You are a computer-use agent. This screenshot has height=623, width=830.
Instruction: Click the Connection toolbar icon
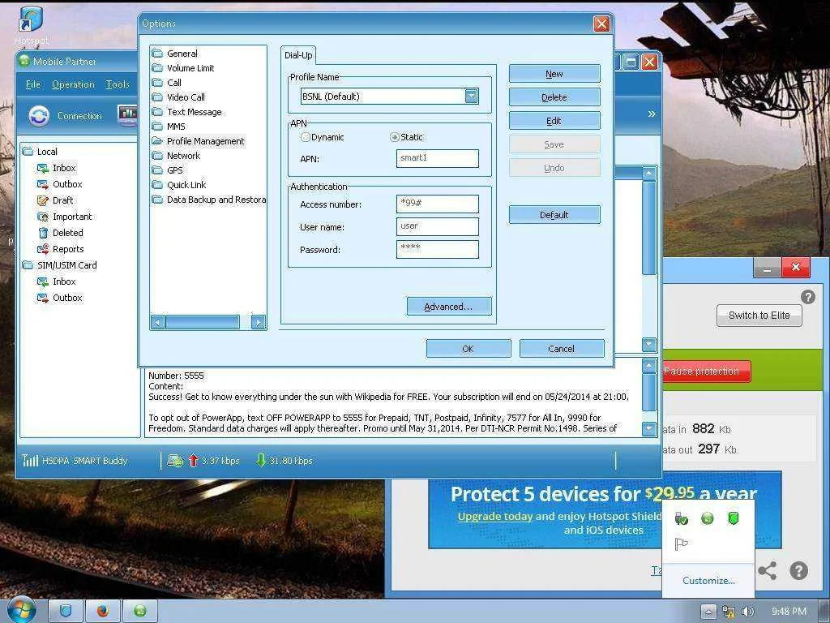[x=39, y=116]
